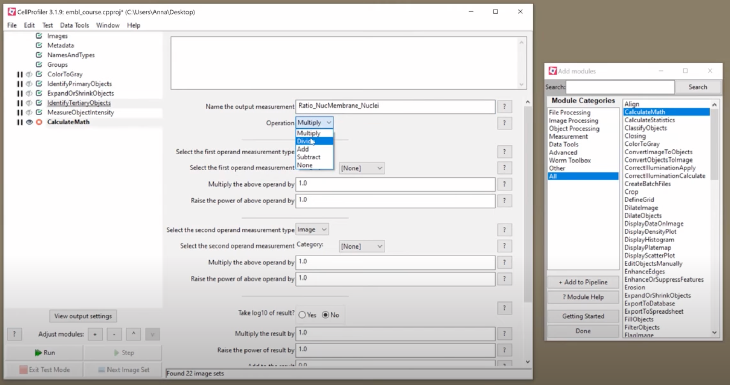Open the Edit menu
The image size is (730, 385).
tap(29, 25)
